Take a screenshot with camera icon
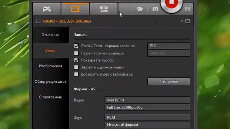This screenshot has height=129, width=230. click(x=155, y=9)
